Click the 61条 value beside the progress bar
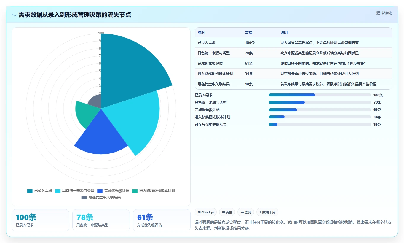Screen dimensions: 404x243 377,110
